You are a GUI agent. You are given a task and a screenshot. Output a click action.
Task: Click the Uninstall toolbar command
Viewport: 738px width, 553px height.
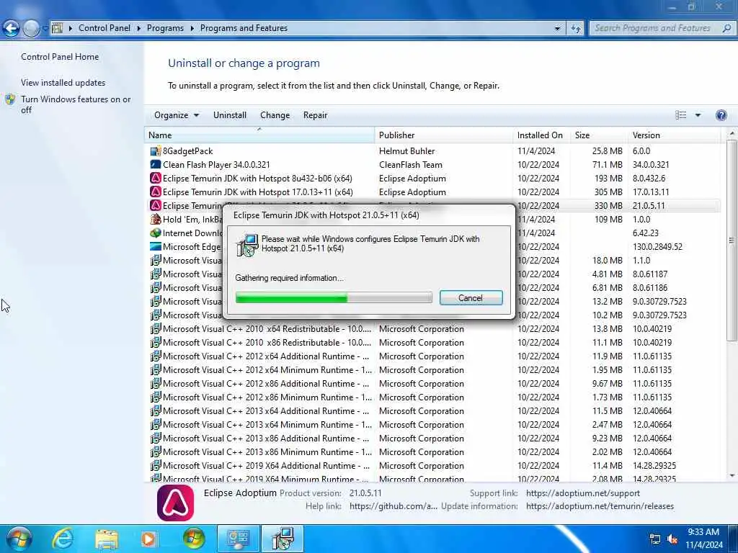[230, 115]
